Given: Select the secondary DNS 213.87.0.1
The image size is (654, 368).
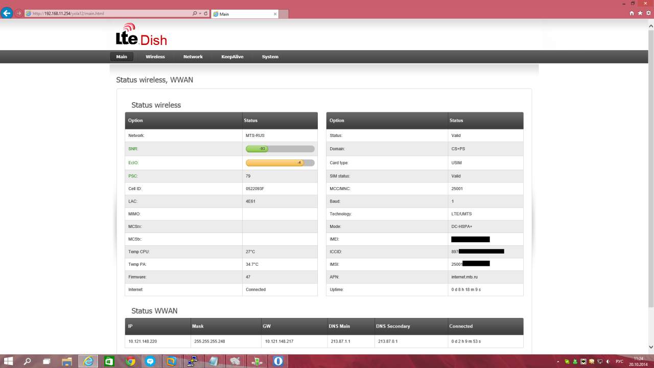Looking at the screenshot, I should point(388,341).
